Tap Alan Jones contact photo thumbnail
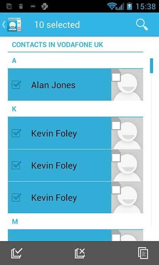This screenshot has height=265, width=159. tap(127, 84)
